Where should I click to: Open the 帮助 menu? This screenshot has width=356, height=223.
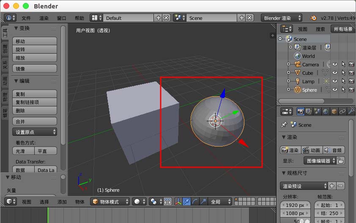(79, 18)
